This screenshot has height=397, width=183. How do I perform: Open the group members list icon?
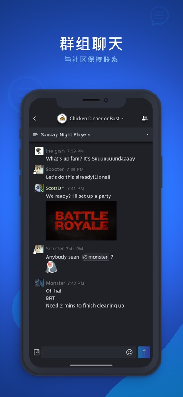pos(144,119)
